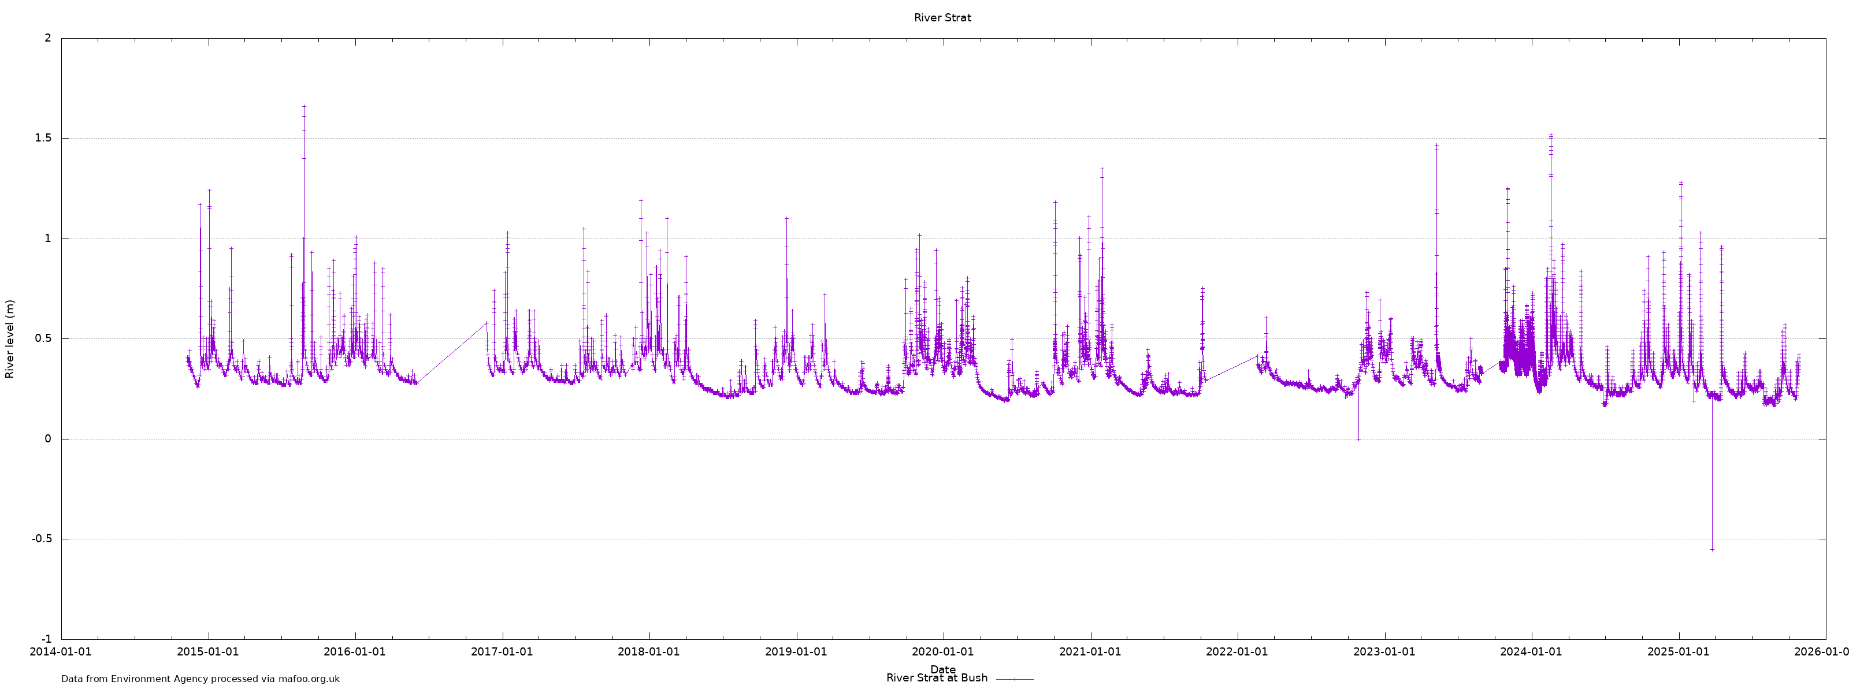Screen dimensions: 1849x693
Task: Click the 0 y-axis tick label
Action: point(48,439)
